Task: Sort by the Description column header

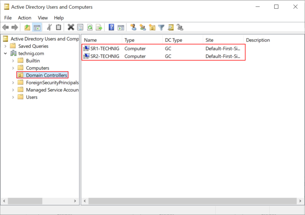Action: tap(274, 40)
